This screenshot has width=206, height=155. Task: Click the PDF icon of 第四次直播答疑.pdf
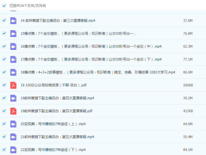pyautogui.click(x=13, y=111)
